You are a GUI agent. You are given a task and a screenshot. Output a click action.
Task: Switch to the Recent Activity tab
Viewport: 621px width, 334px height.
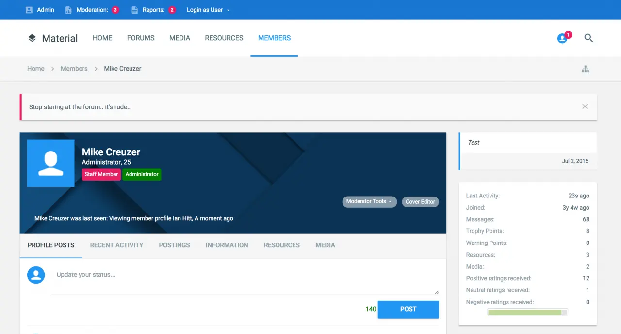116,245
